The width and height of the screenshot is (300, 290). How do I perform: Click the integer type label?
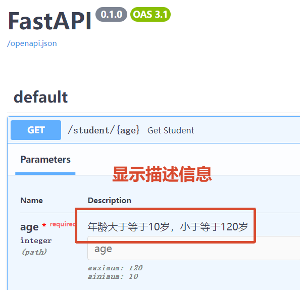36,240
